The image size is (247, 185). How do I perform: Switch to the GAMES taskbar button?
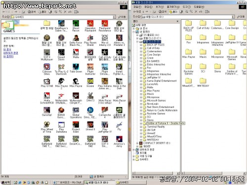coord(131,182)
